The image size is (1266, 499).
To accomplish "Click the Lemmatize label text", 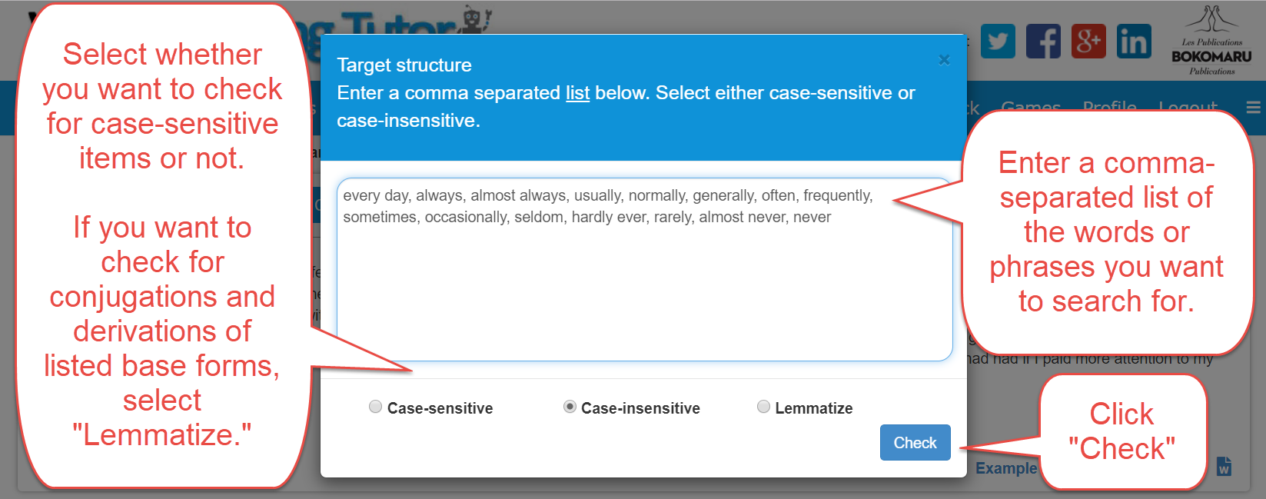I will coord(813,408).
